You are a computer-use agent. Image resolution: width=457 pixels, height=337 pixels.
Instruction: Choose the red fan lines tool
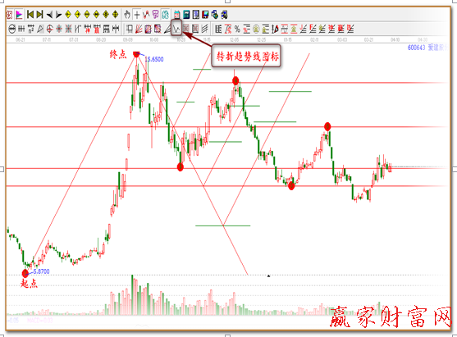click(x=139, y=29)
